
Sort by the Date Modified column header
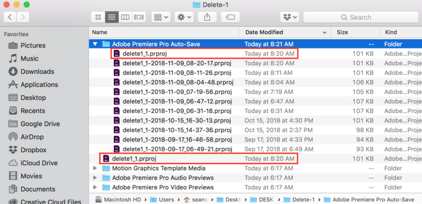285,32
